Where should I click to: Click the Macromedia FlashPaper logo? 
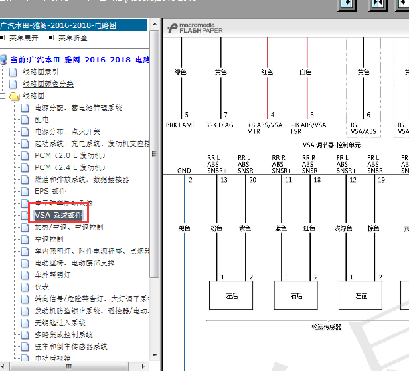(x=195, y=28)
